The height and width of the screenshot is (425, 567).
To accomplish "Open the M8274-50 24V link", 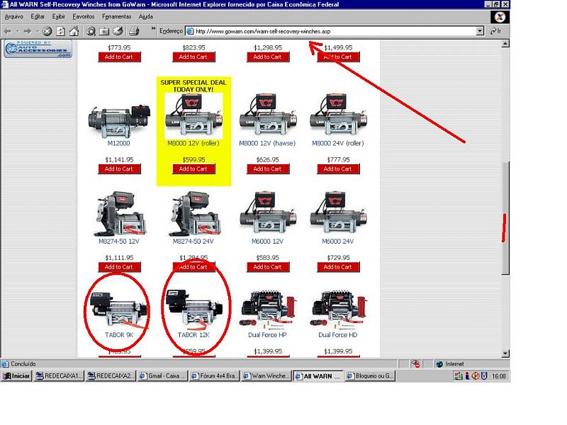I will (x=193, y=242).
